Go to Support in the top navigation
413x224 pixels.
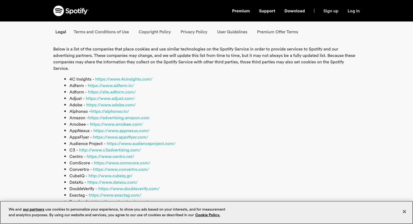click(x=267, y=11)
